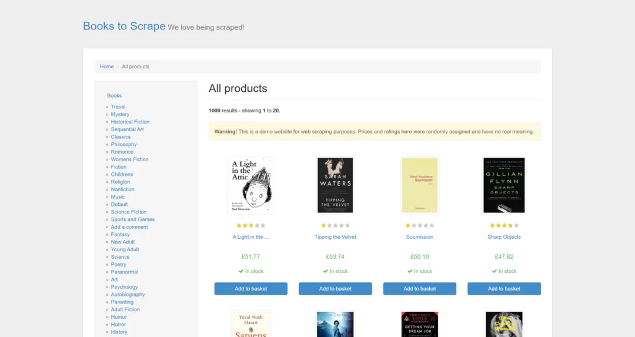Click the Books top-level category
The width and height of the screenshot is (635, 337).
click(114, 96)
